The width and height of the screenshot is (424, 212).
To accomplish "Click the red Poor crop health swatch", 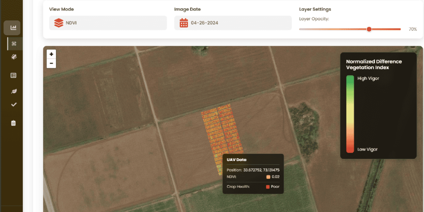I will point(268,187).
